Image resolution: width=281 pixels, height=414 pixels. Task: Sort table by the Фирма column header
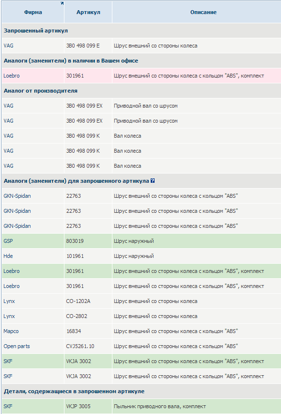(33, 12)
